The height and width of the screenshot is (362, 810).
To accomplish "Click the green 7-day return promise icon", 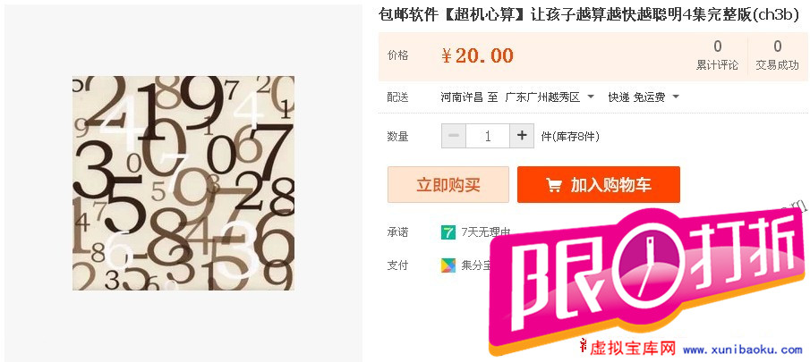I will pyautogui.click(x=448, y=232).
